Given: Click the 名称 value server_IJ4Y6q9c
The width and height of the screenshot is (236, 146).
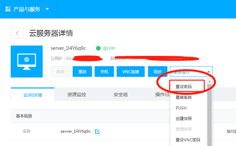Looking at the screenshot, I should 76,131.
